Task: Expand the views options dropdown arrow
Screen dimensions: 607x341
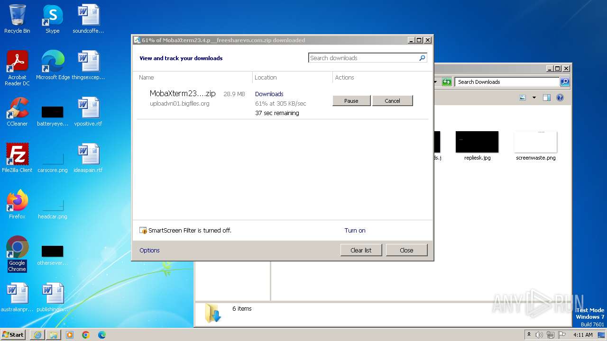Action: click(534, 98)
